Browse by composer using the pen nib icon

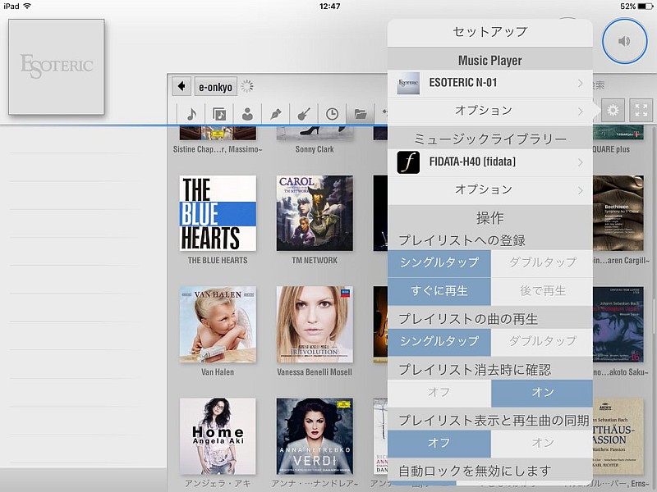tap(275, 113)
